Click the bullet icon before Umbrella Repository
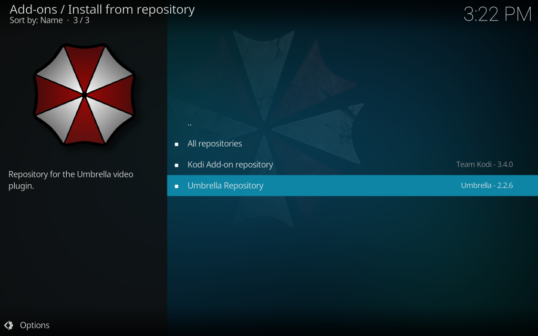This screenshot has height=336, width=538. (177, 185)
